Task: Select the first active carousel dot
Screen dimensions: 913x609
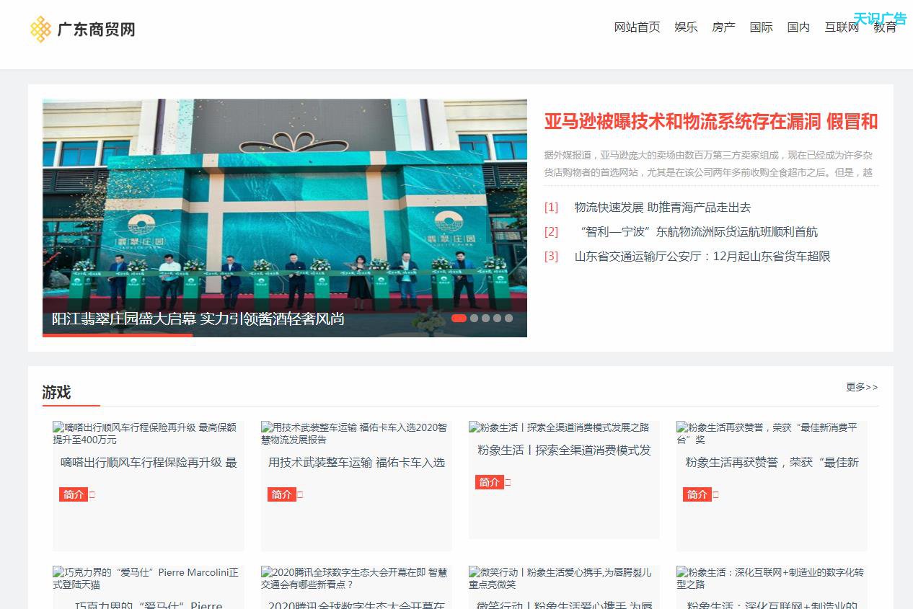Action: click(x=459, y=318)
